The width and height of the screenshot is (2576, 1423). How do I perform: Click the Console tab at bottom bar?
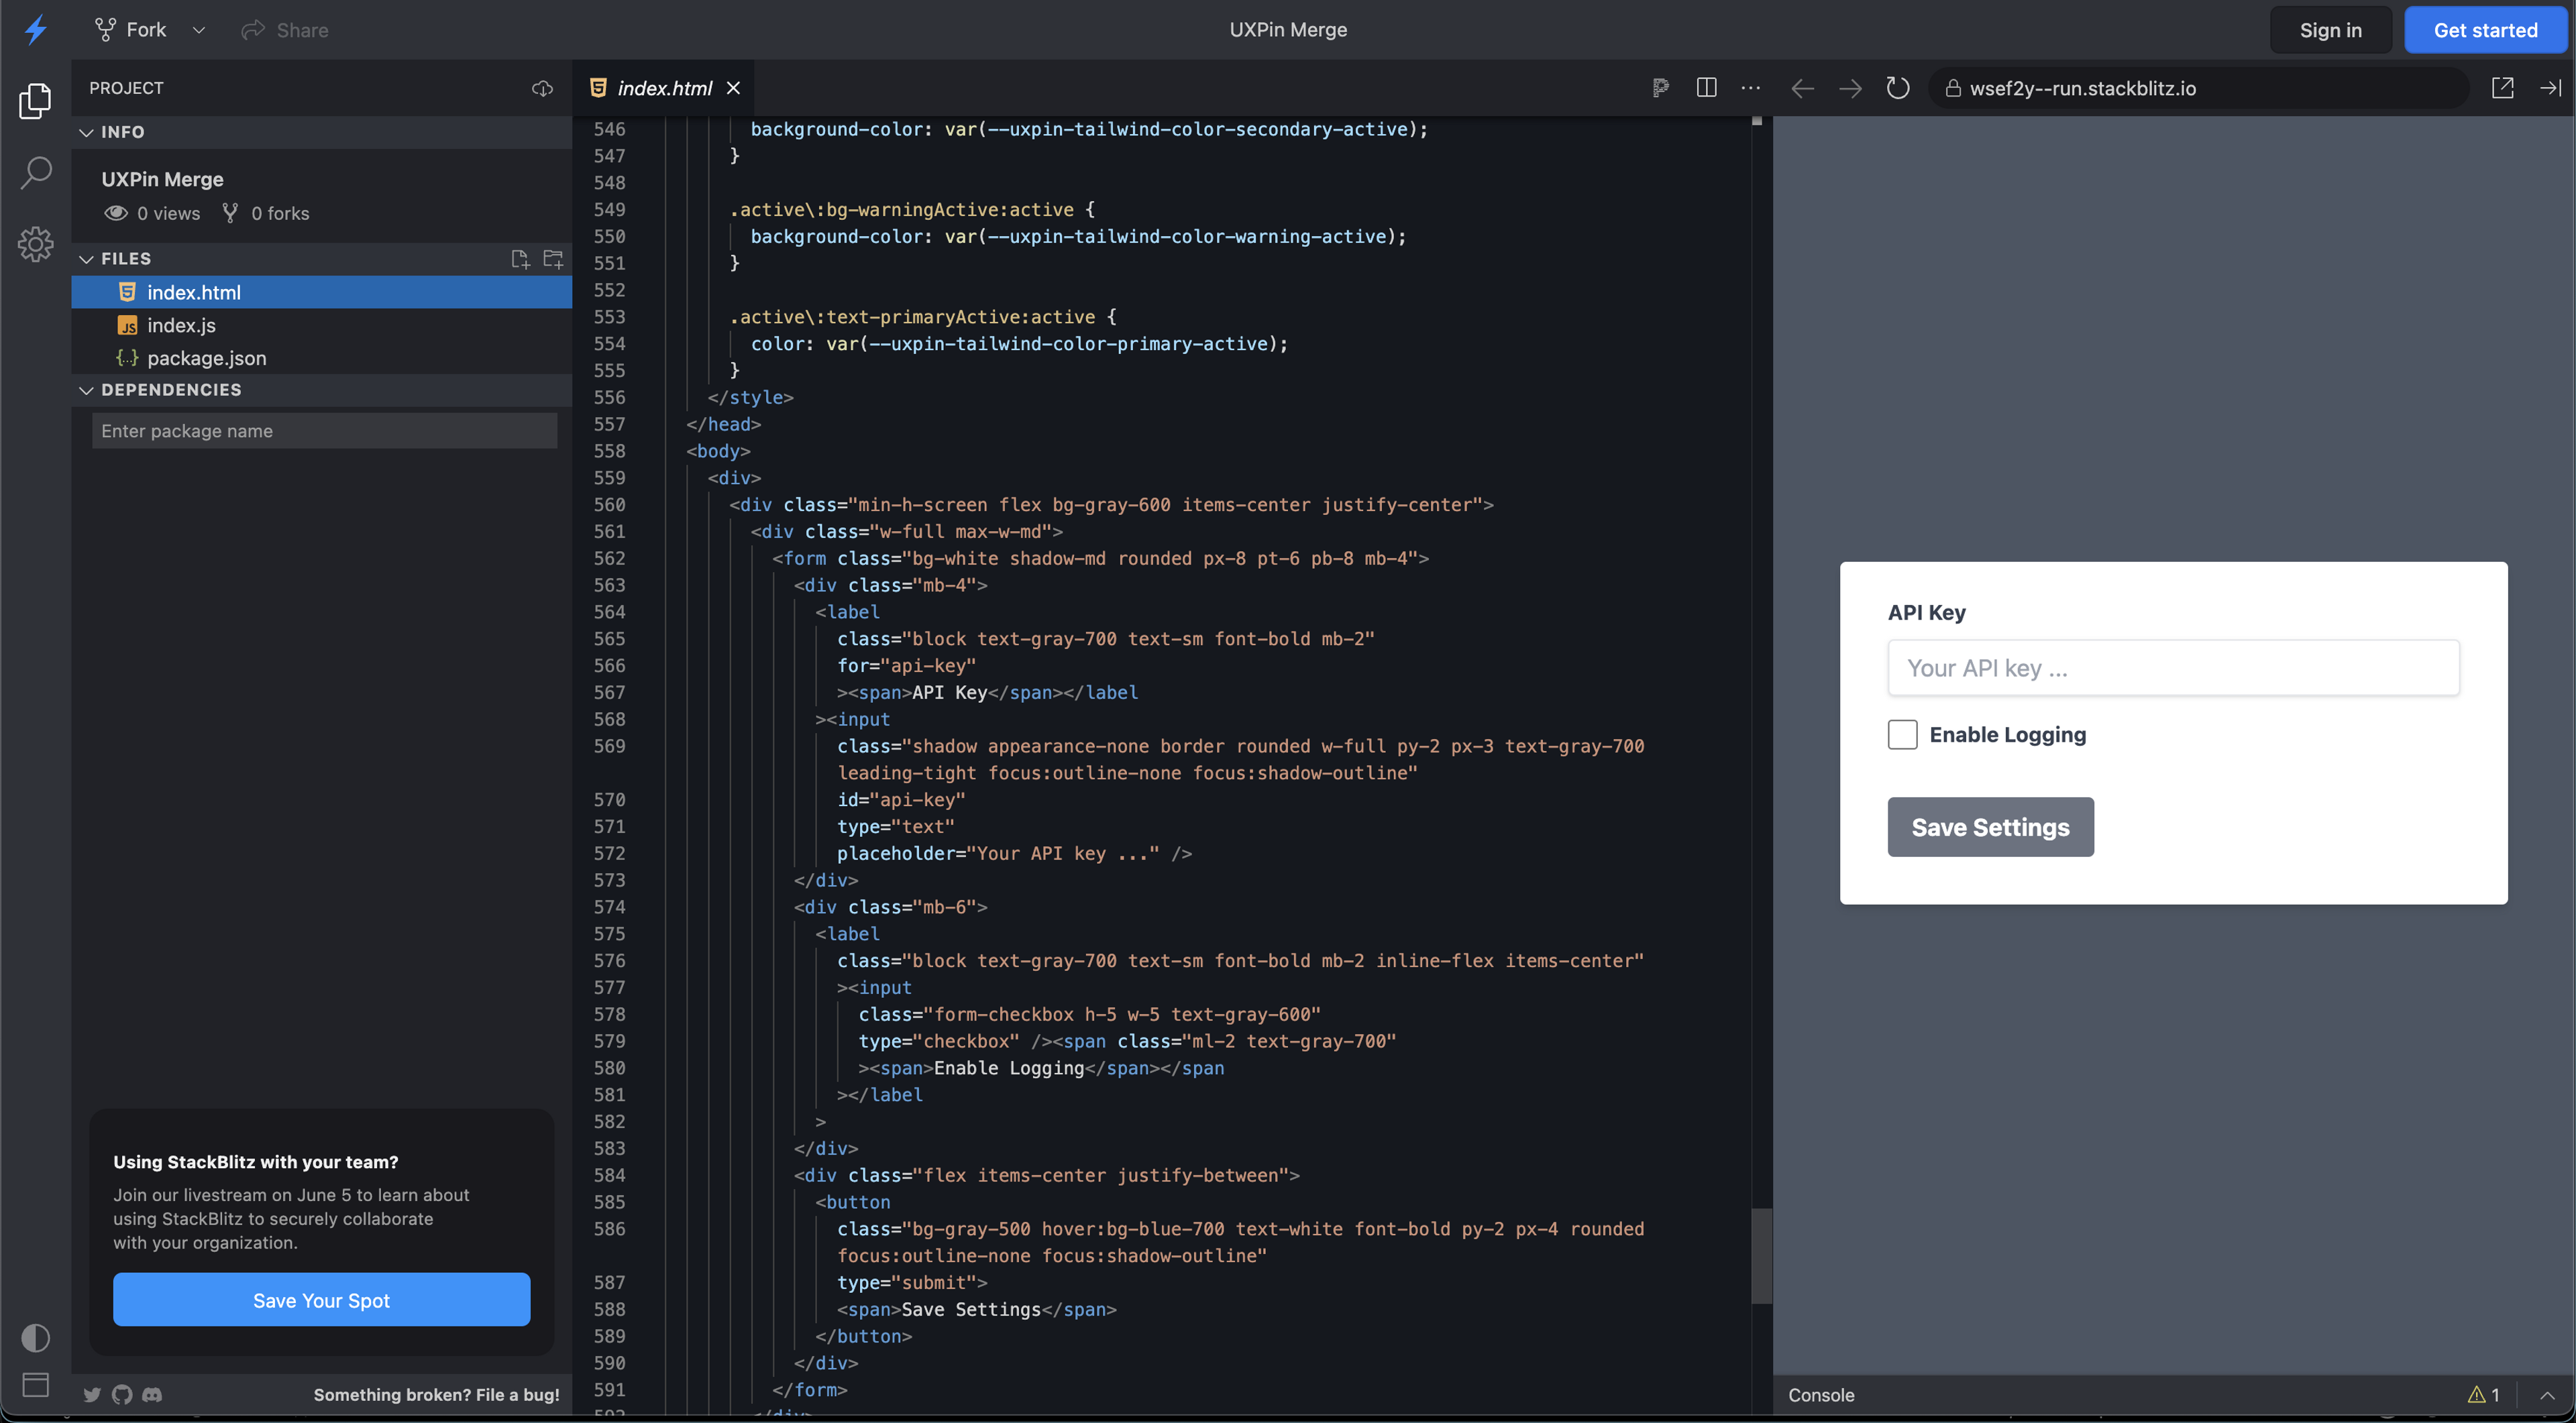point(1823,1393)
